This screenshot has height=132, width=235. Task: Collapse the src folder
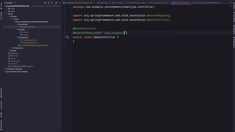[x=7, y=14]
